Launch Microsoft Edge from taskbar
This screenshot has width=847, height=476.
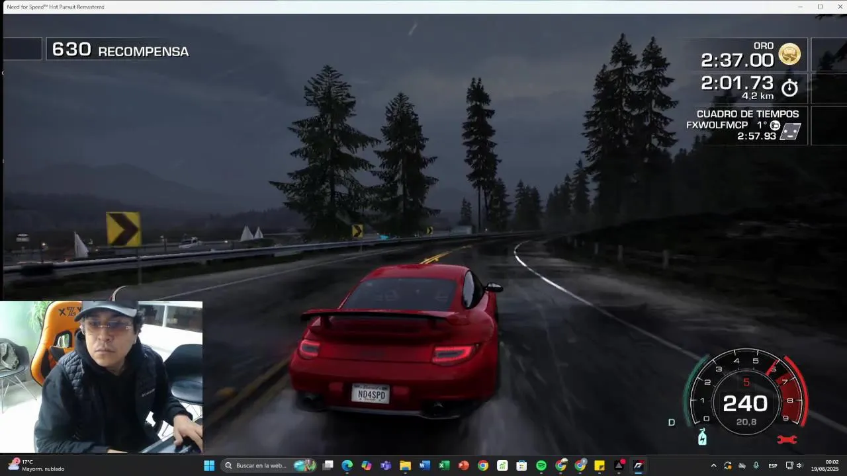pos(347,465)
